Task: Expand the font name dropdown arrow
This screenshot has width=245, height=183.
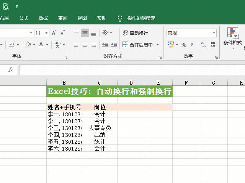Action: point(31,33)
